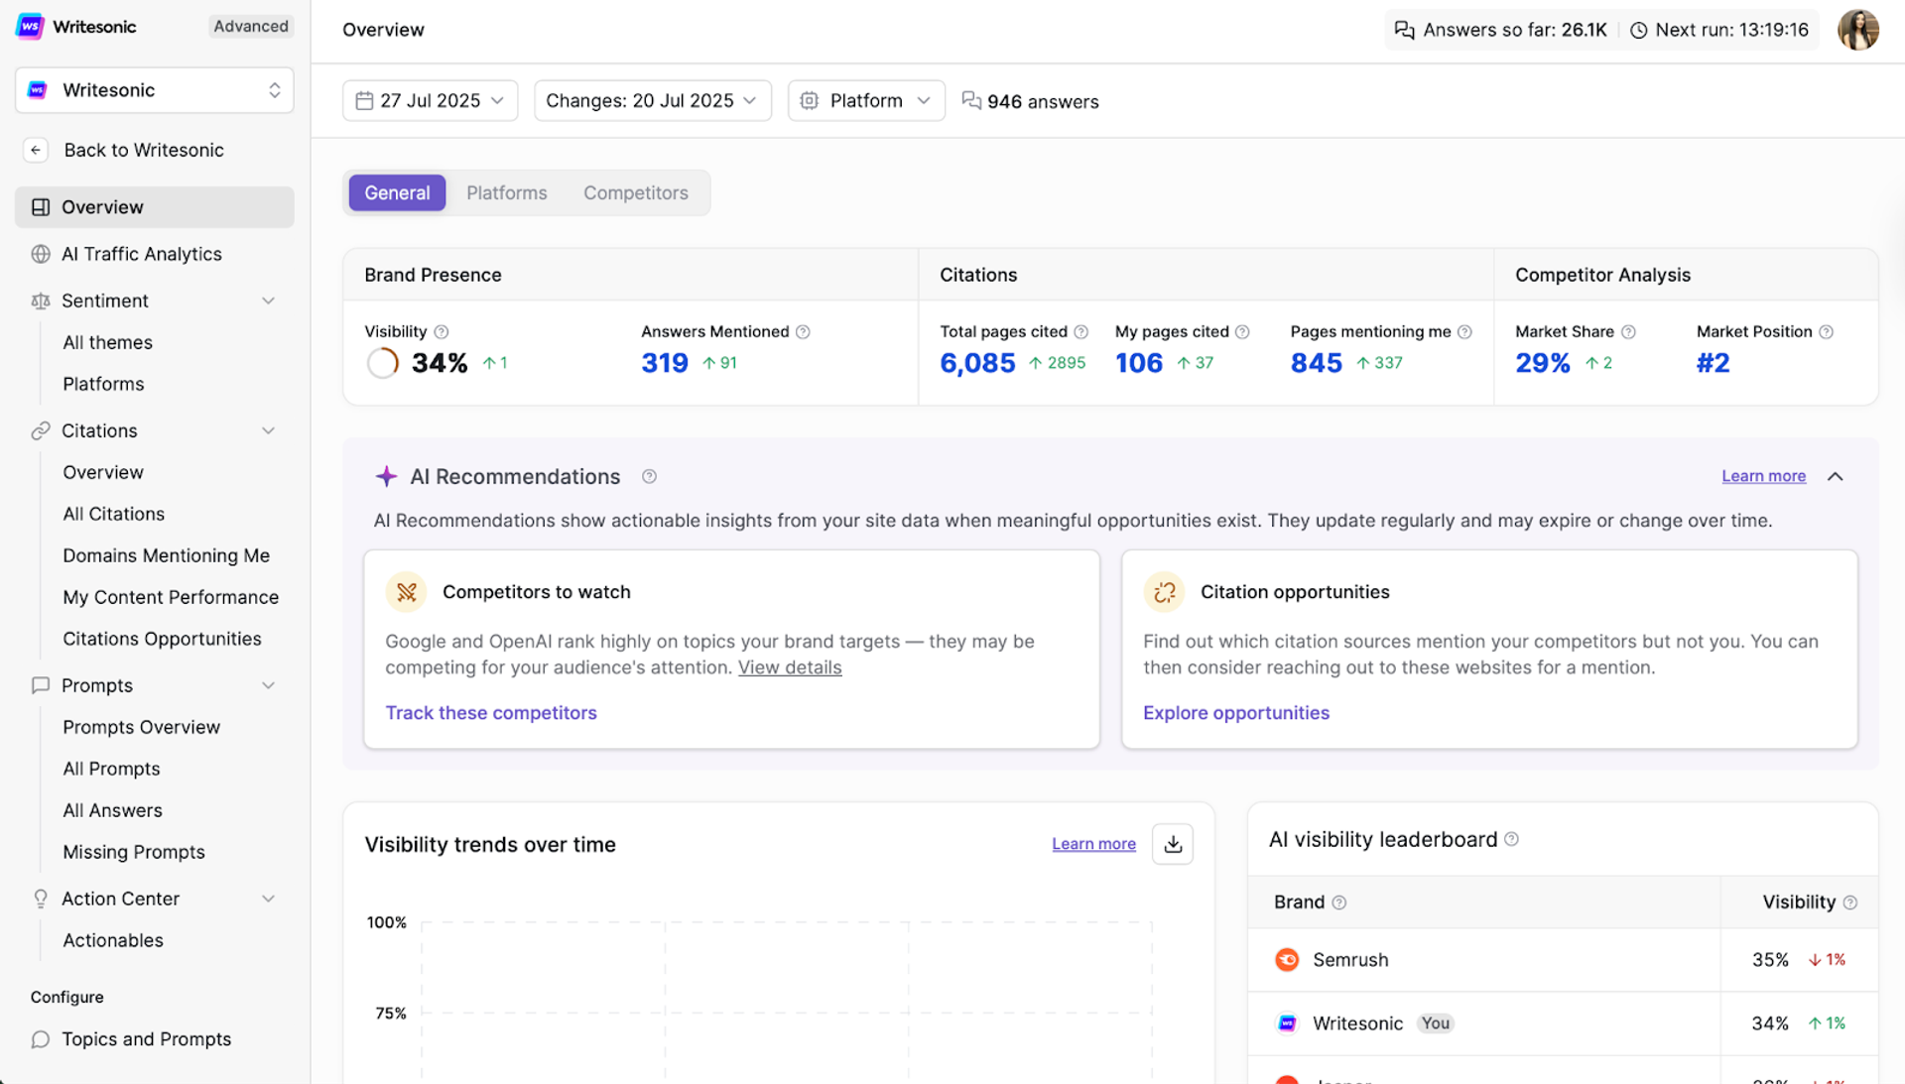
Task: Click Back to Writesonic link
Action: point(144,150)
